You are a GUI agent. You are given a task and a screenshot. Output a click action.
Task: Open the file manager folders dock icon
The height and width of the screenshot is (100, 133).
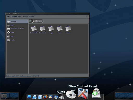[40, 97]
